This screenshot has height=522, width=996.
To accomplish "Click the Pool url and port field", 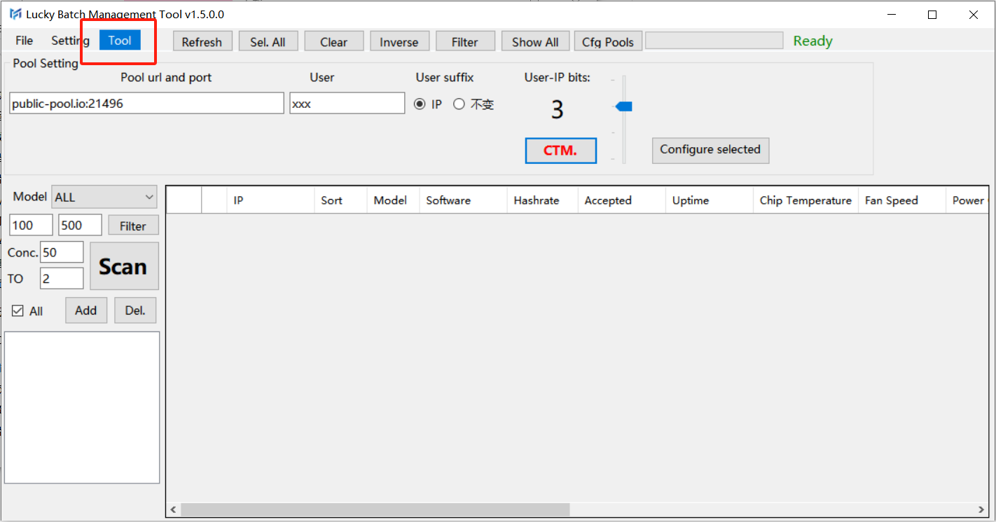I will pos(146,104).
